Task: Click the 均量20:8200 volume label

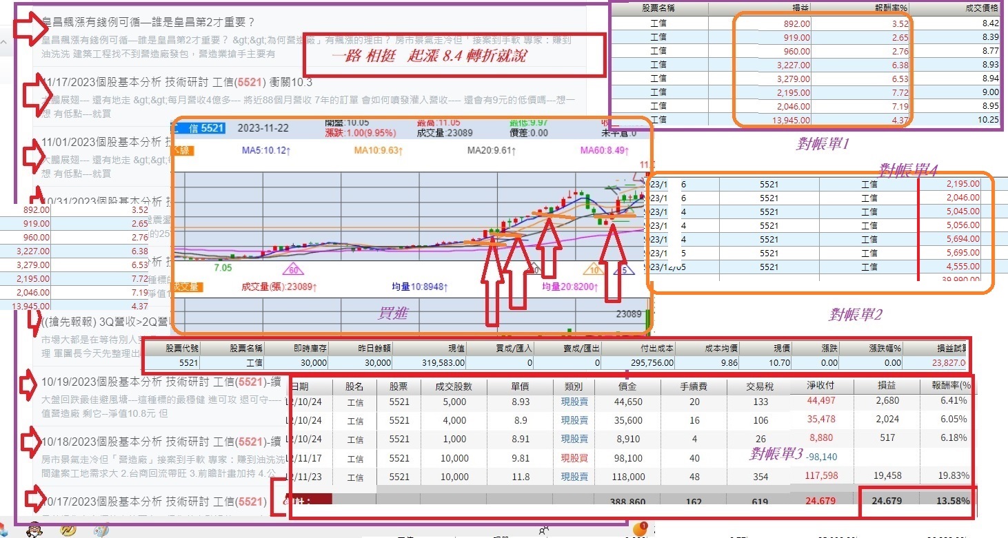Action: pyautogui.click(x=569, y=286)
